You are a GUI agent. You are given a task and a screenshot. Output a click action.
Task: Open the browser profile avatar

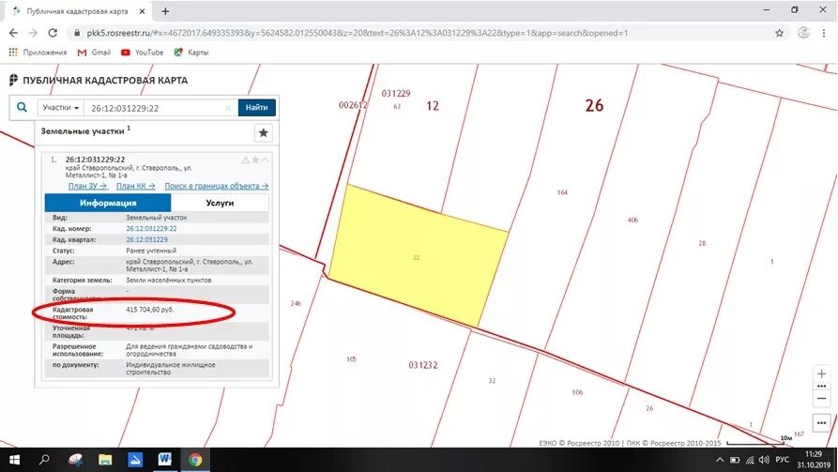[x=803, y=33]
